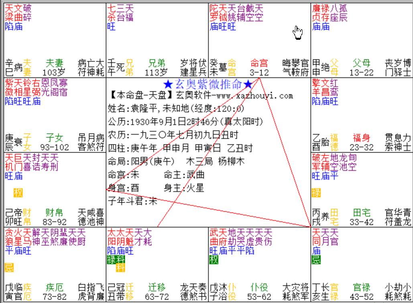Select the green 夫妻 palace label
This screenshot has height=303, width=413.
click(54, 63)
